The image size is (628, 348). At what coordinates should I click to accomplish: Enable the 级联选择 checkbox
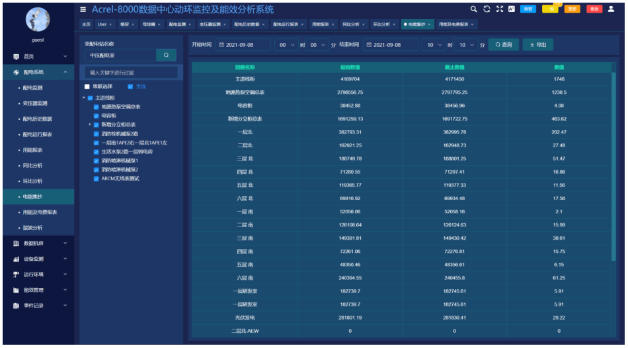pyautogui.click(x=87, y=87)
